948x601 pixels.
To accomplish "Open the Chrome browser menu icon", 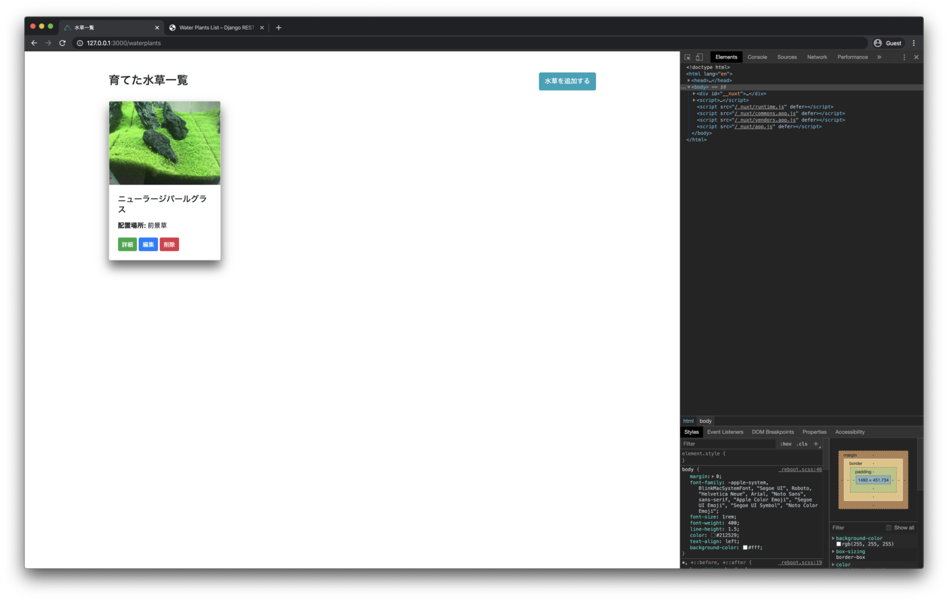I will tap(914, 43).
